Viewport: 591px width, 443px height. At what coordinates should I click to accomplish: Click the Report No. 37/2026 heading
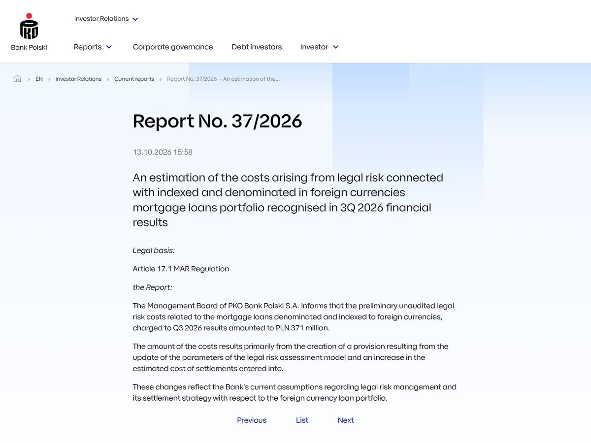pos(217,121)
